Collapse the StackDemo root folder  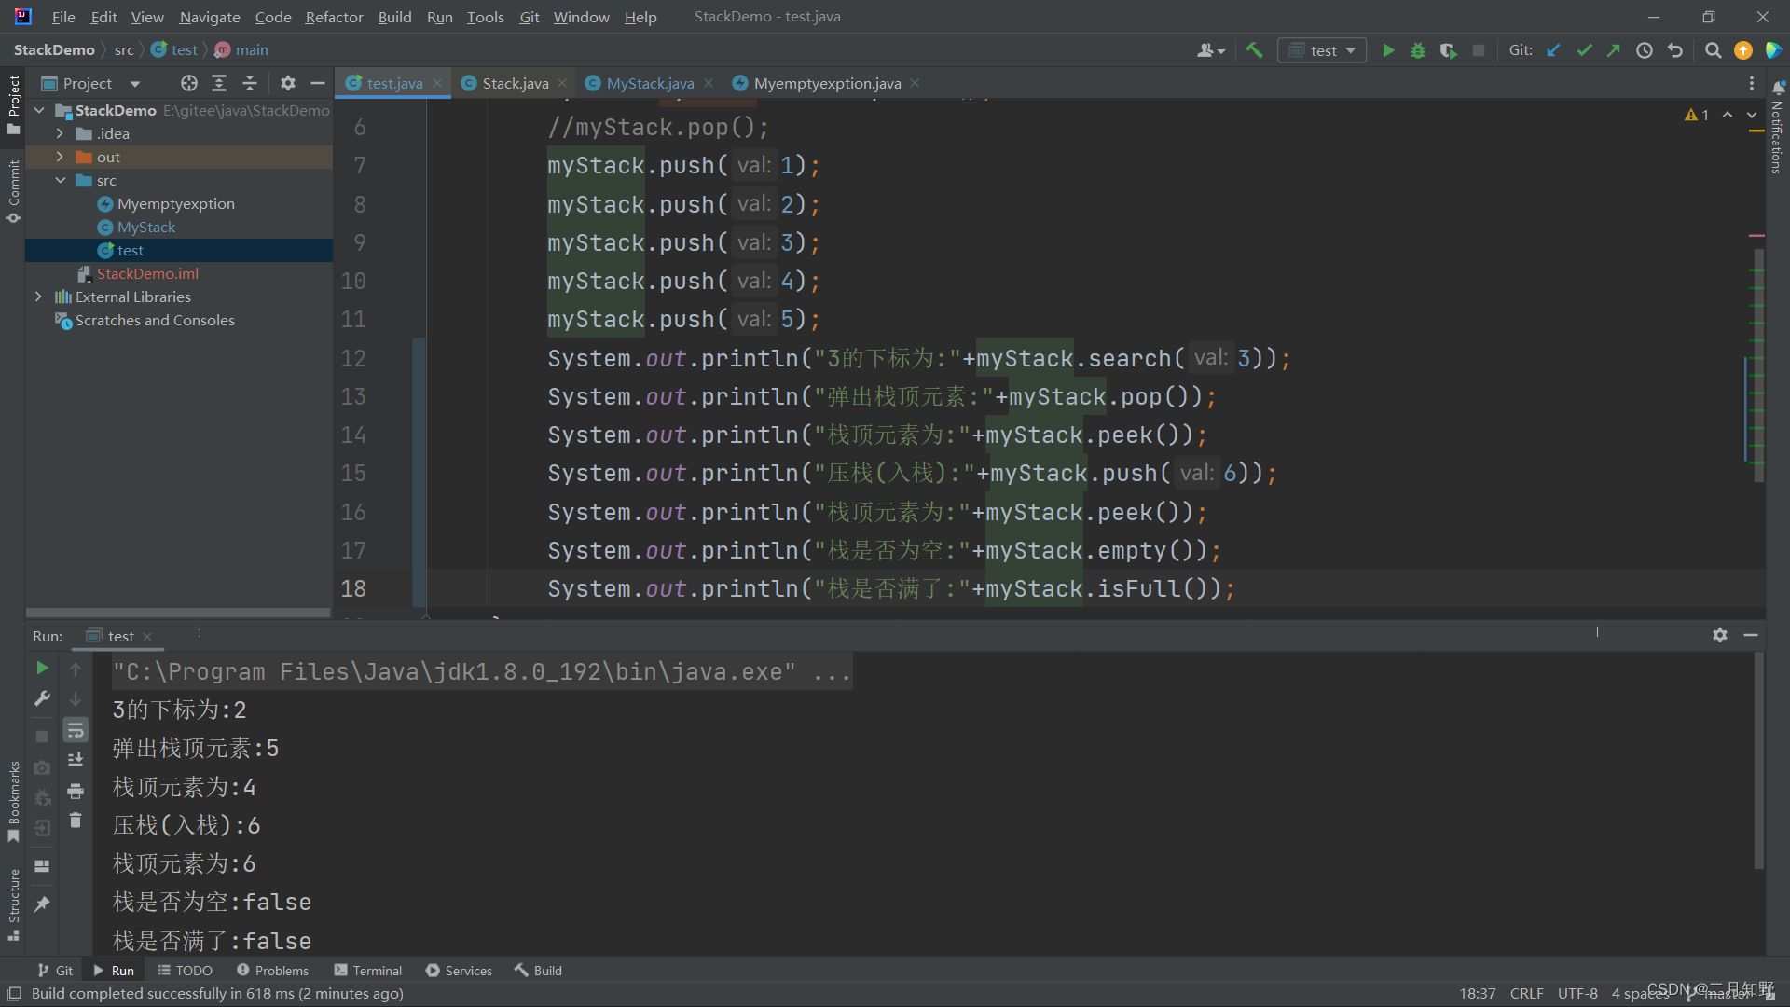[39, 110]
